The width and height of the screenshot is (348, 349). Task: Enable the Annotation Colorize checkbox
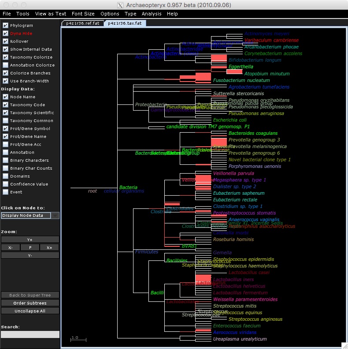click(5, 65)
